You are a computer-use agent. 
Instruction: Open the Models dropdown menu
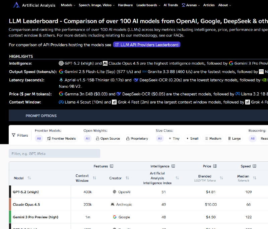68,5
